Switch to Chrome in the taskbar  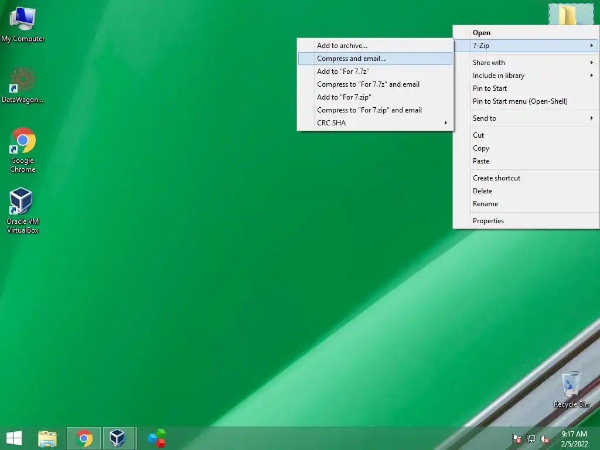84,438
